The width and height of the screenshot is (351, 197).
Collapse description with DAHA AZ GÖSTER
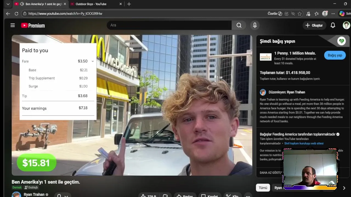click(271, 173)
